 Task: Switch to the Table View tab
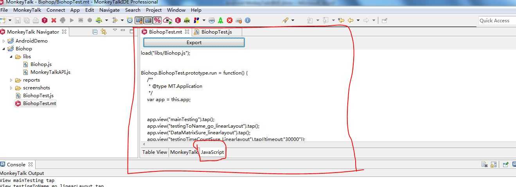point(155,152)
